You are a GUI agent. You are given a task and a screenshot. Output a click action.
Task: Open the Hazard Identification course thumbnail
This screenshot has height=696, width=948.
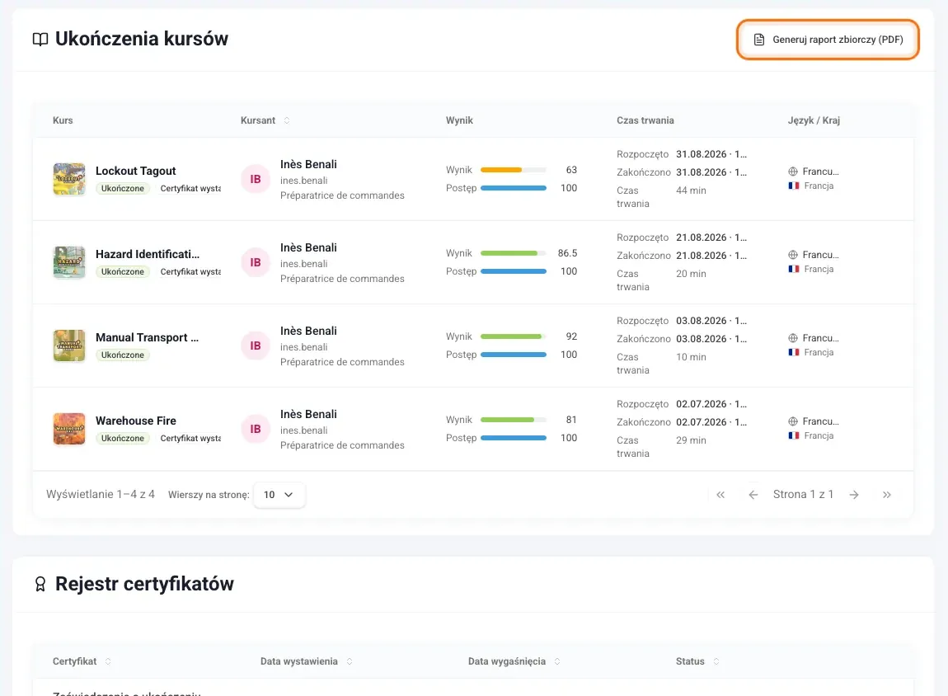(x=69, y=262)
